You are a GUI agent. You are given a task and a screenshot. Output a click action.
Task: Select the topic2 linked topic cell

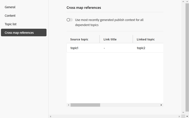tap(141, 48)
